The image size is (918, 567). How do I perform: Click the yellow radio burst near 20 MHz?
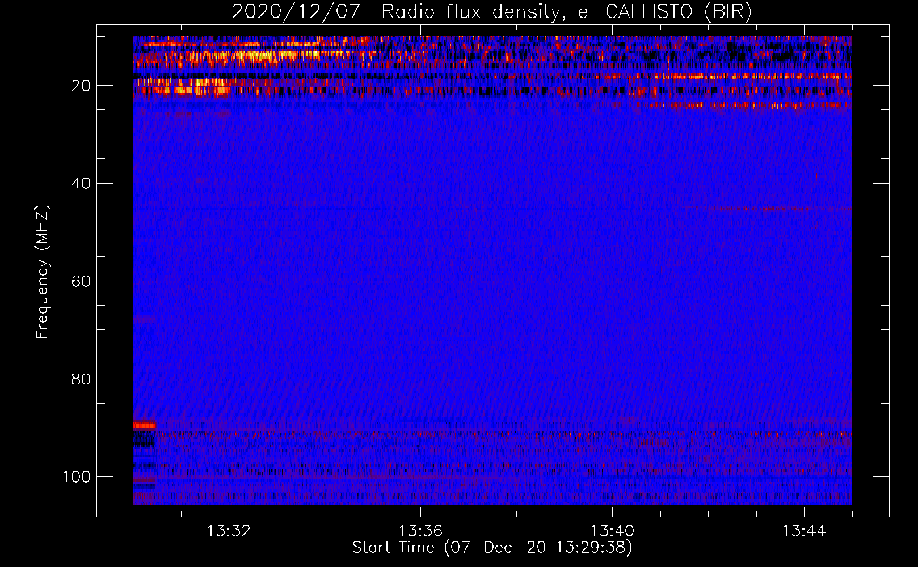tap(184, 87)
